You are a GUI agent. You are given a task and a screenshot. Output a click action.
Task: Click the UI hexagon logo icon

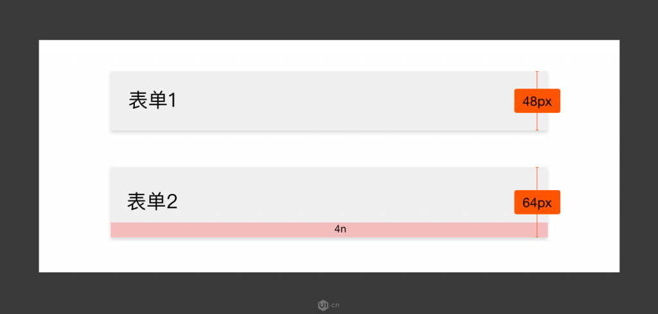coord(323,305)
